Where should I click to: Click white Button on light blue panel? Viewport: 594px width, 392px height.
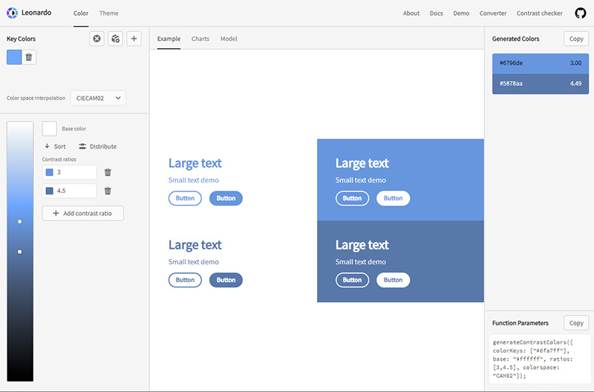[x=393, y=198]
